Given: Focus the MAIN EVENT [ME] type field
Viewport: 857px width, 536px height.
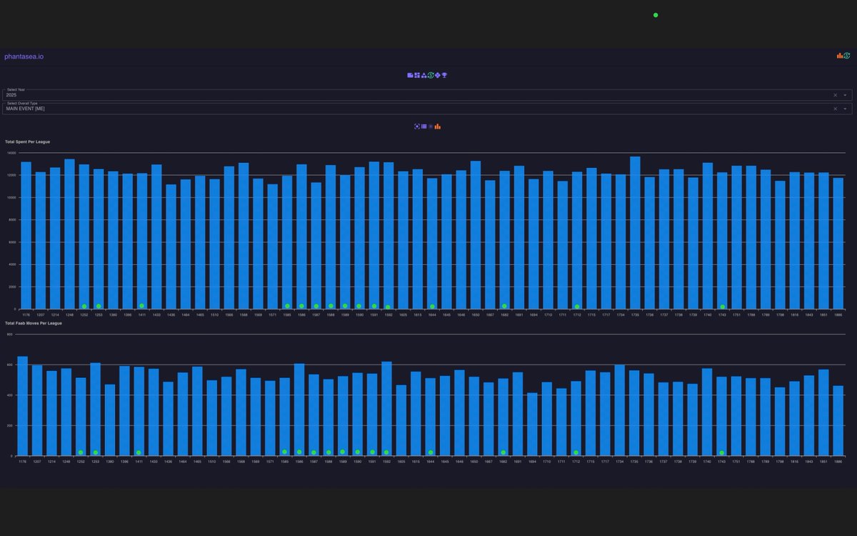Looking at the screenshot, I should pyautogui.click(x=427, y=109).
